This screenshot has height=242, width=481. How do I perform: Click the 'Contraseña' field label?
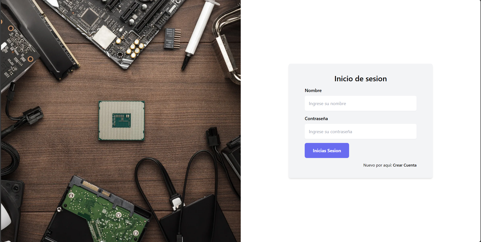click(316, 119)
